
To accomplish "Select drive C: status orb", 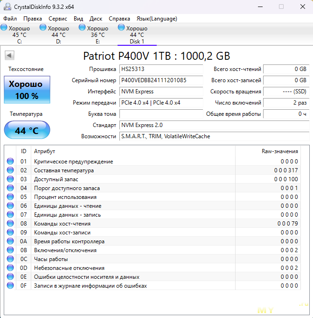I will [4, 28].
